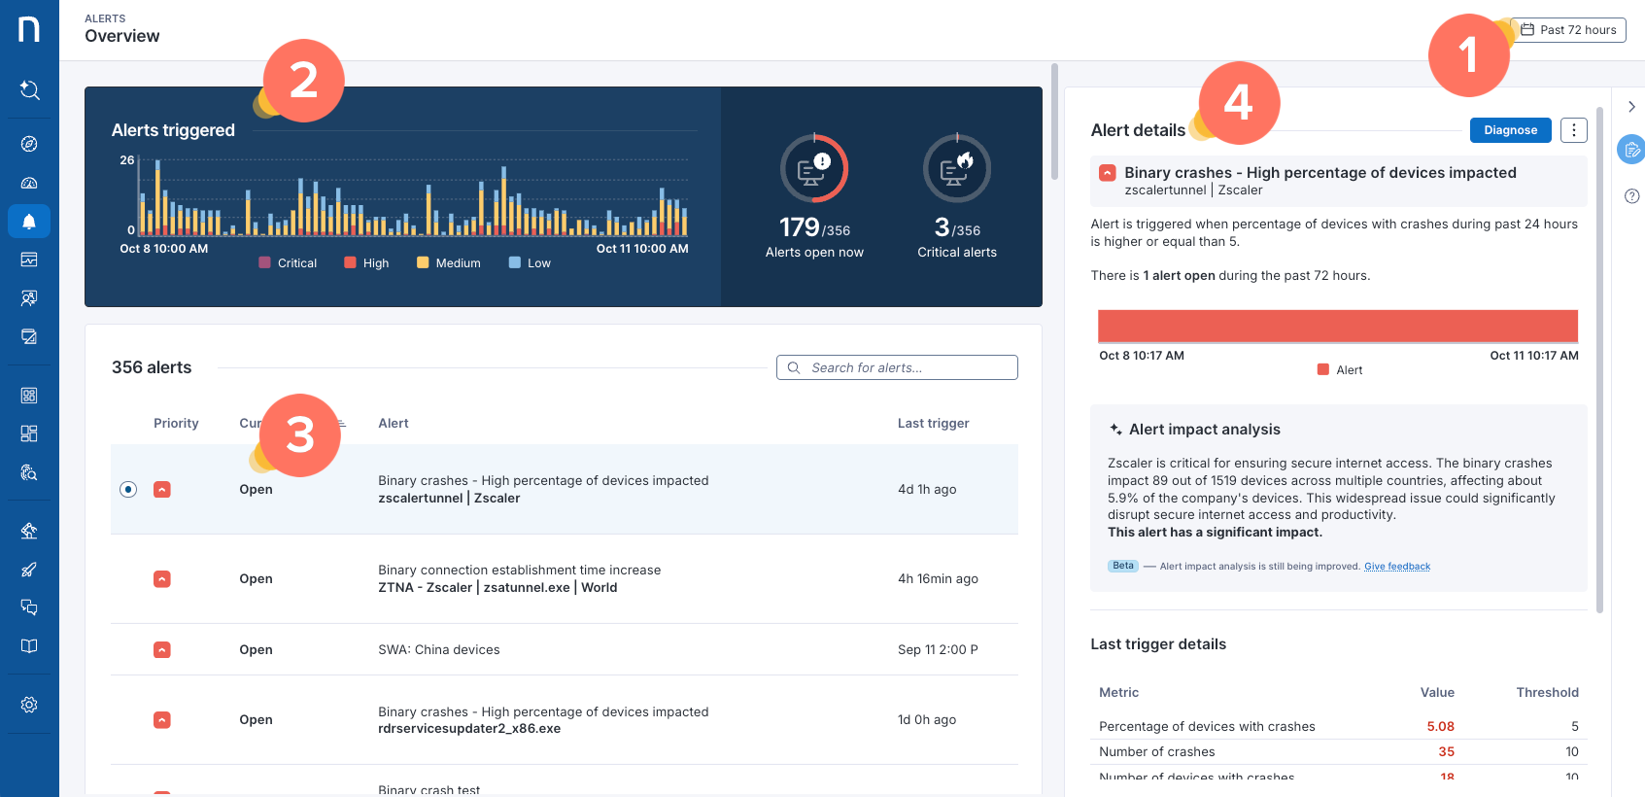The image size is (1645, 797).
Task: Open the rocket icon in the sidebar
Action: click(29, 570)
